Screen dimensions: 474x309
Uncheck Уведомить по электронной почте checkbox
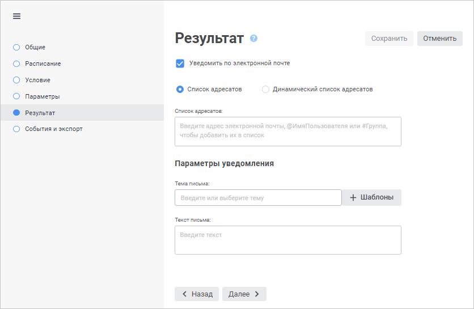180,64
